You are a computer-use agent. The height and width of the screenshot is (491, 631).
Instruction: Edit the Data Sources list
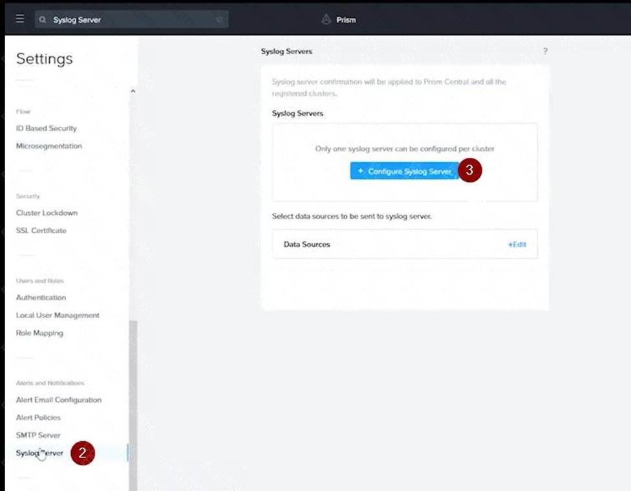[x=517, y=245]
